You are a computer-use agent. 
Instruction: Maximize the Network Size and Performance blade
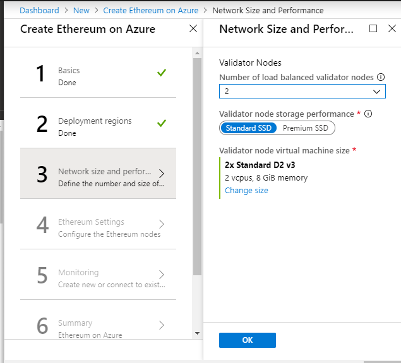click(373, 28)
